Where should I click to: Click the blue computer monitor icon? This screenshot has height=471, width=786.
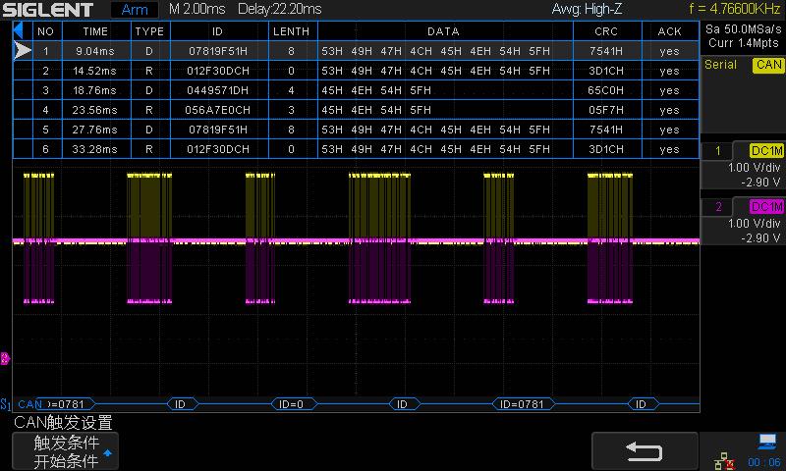(x=765, y=443)
